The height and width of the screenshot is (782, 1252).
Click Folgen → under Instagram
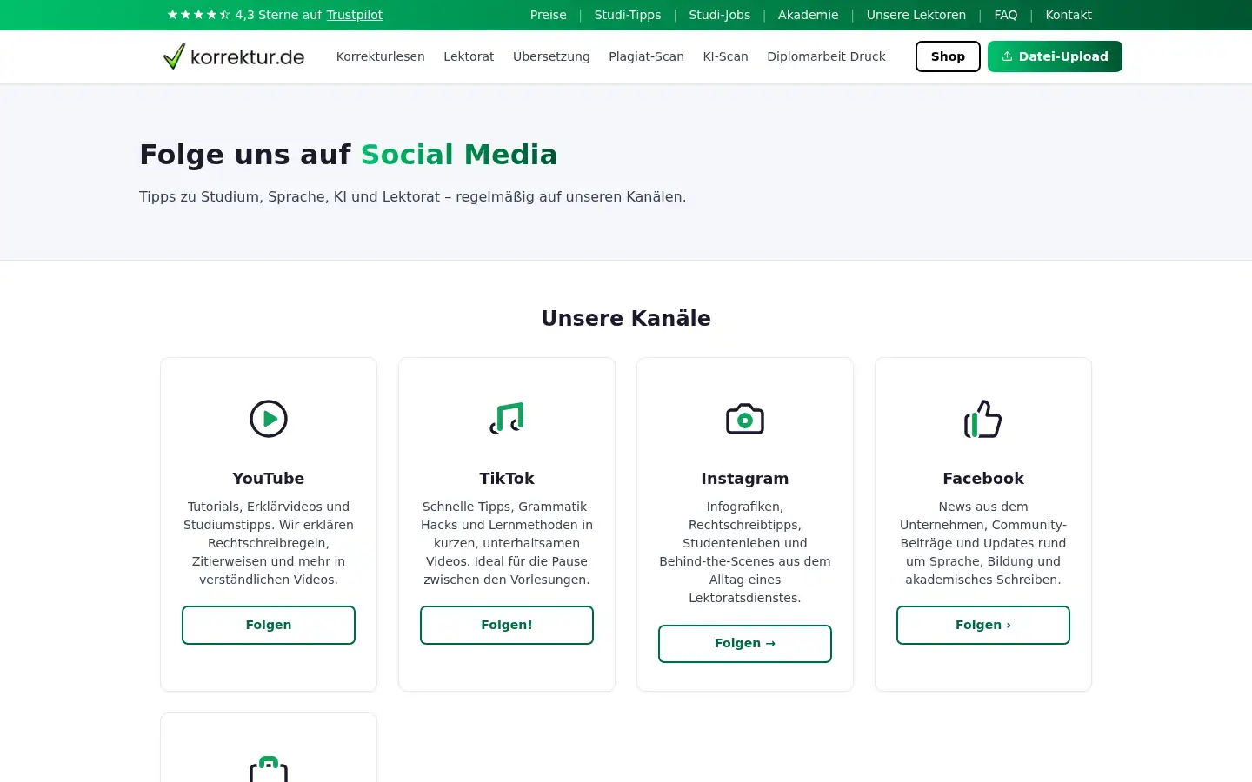(x=745, y=643)
